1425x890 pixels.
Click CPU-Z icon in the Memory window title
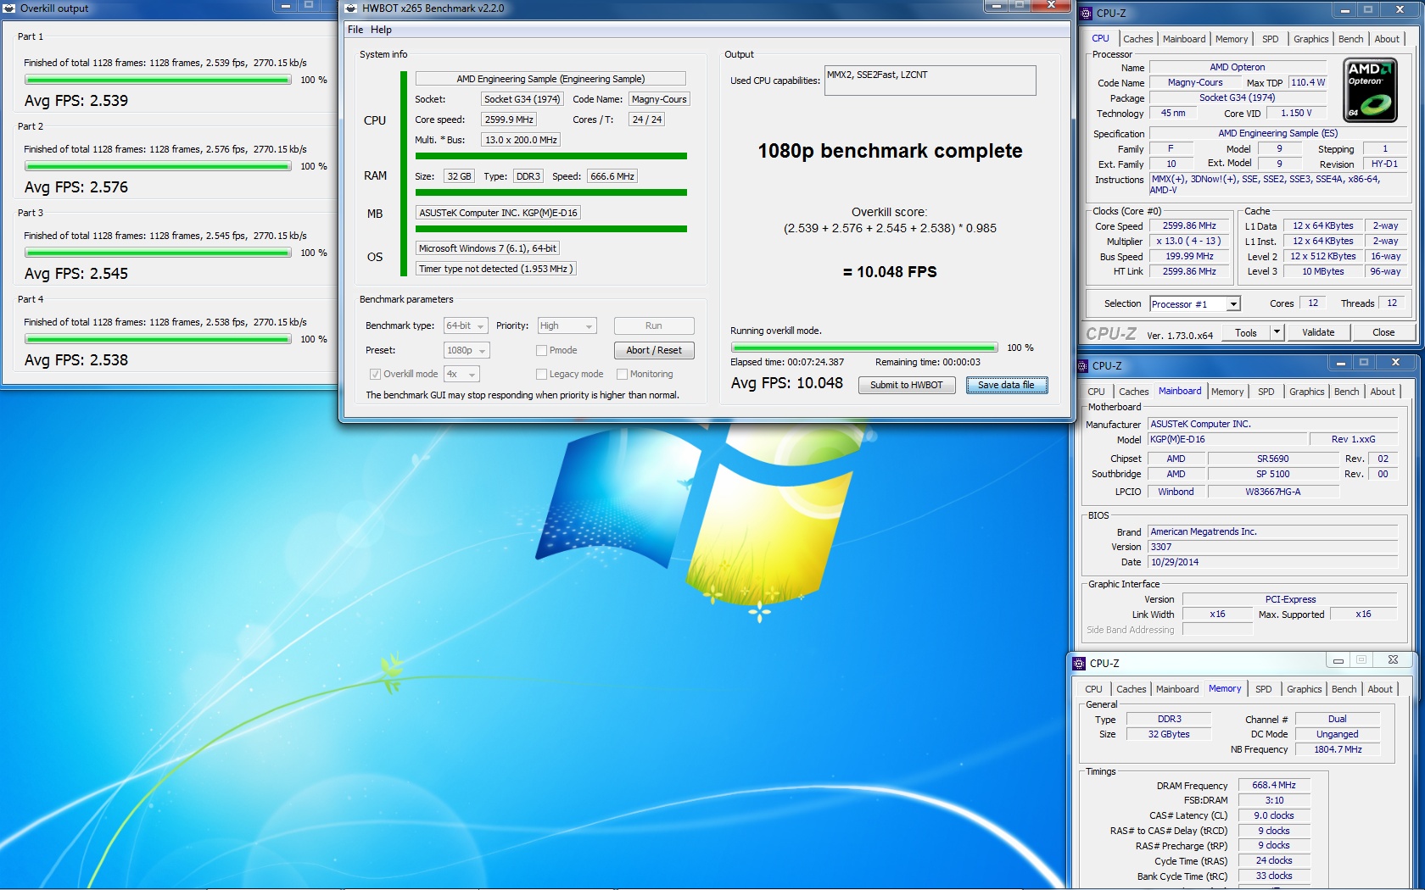point(1079,663)
